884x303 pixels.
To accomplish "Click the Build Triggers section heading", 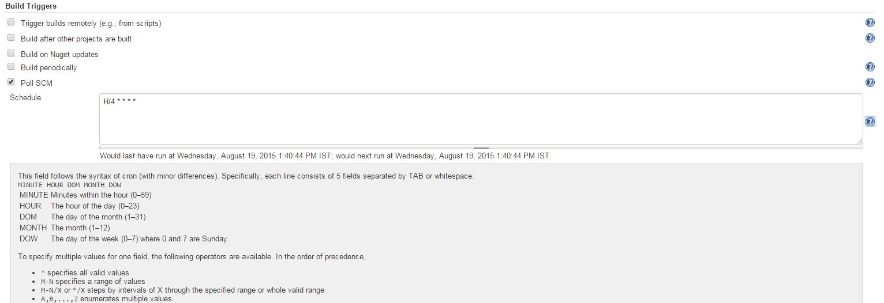I will (x=31, y=6).
